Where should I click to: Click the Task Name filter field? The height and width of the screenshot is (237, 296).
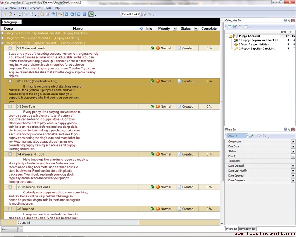click(269, 161)
